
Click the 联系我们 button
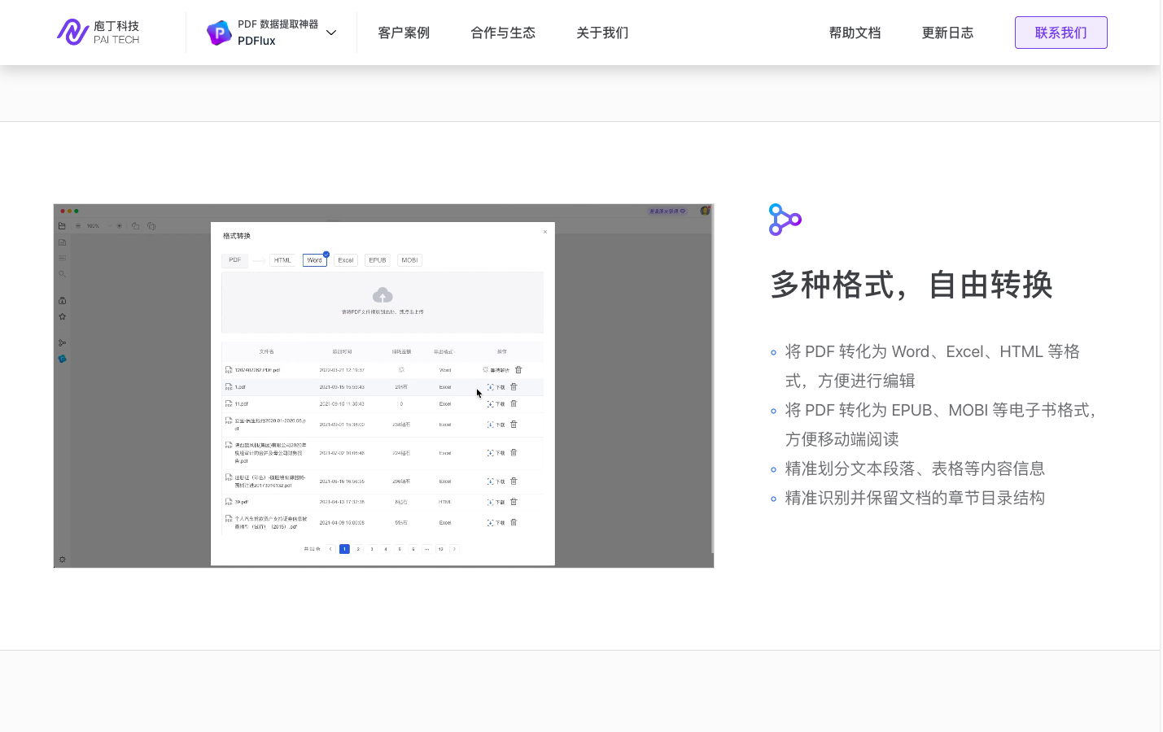(x=1060, y=33)
